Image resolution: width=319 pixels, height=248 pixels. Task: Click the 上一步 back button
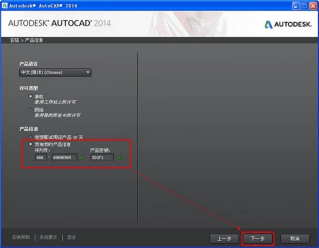224,238
